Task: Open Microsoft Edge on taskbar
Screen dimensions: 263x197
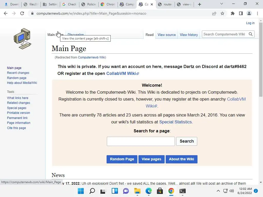Action: tap(149, 191)
